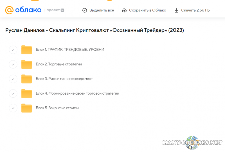Click the select-all checkmark circle icon
This screenshot has width=225, height=152.
coord(84,10)
